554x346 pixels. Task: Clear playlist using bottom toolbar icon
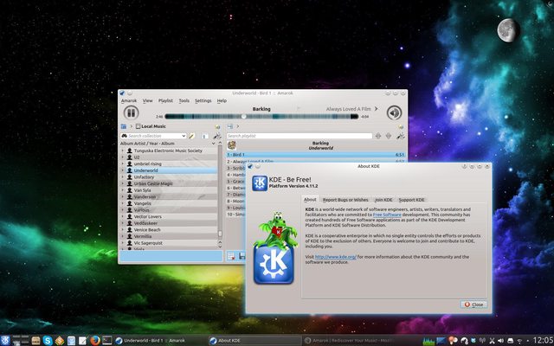pyautogui.click(x=231, y=256)
